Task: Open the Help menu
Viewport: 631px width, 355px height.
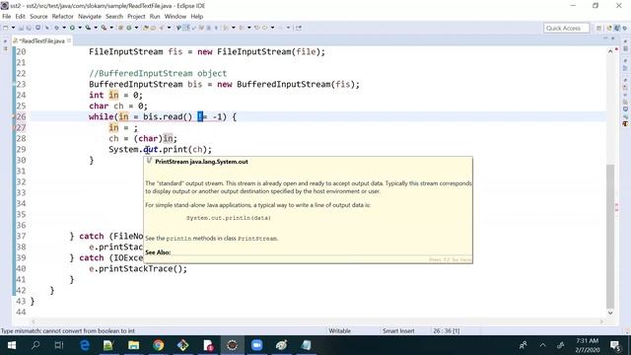Action: [196, 17]
